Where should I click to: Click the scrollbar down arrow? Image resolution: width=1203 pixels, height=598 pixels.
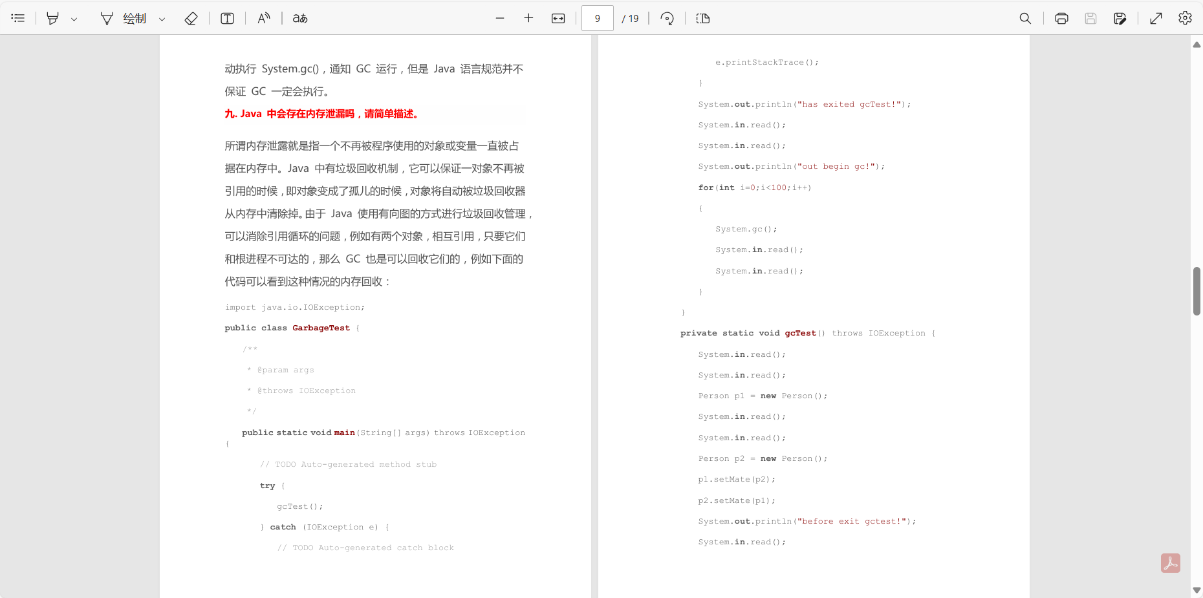(x=1197, y=590)
